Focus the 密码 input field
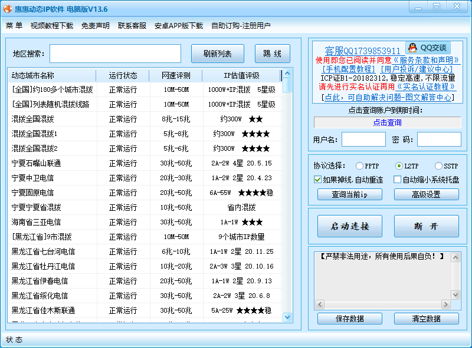The image size is (472, 348). pyautogui.click(x=439, y=140)
